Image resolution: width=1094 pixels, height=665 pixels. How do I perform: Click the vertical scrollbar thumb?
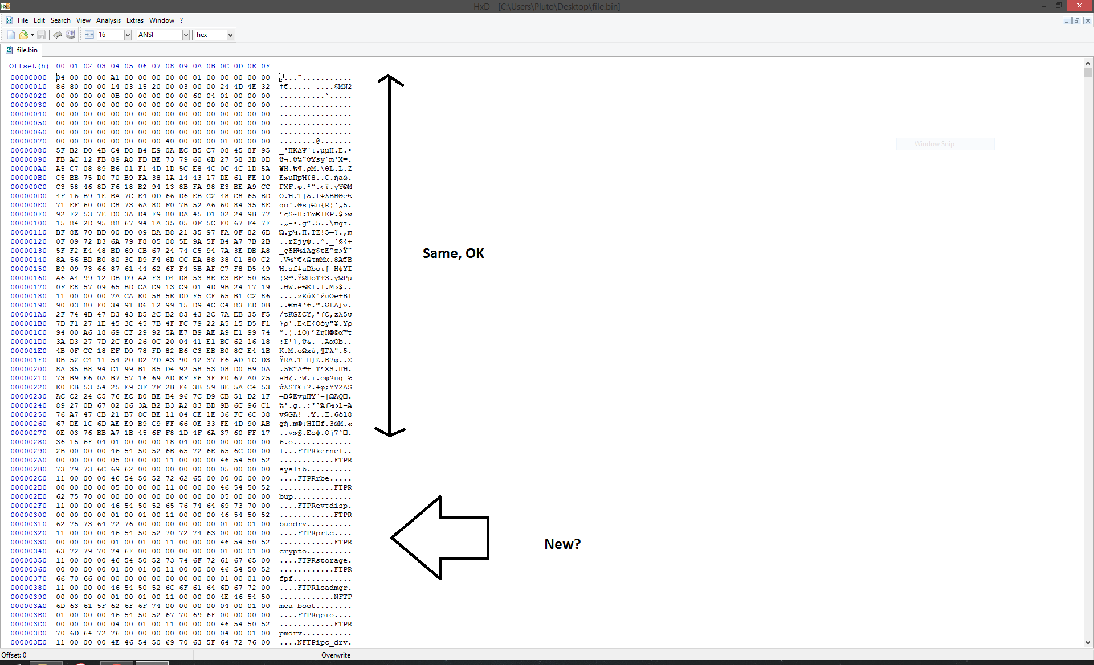click(x=1088, y=72)
